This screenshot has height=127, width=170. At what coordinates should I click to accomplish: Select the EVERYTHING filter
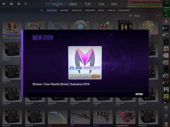coord(52,10)
